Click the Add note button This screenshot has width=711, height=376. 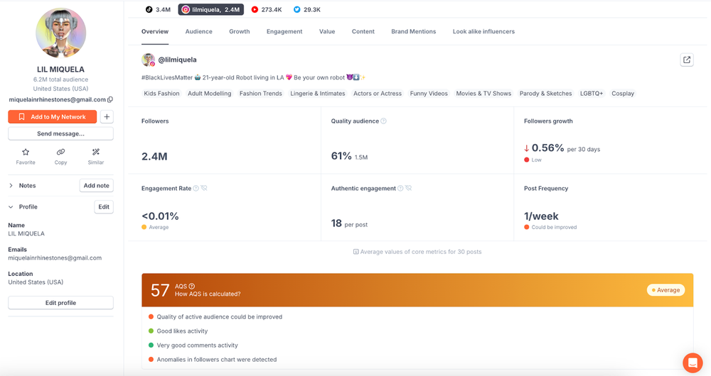coord(96,185)
